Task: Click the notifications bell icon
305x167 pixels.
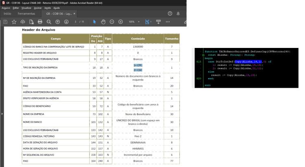Action: click(178, 13)
